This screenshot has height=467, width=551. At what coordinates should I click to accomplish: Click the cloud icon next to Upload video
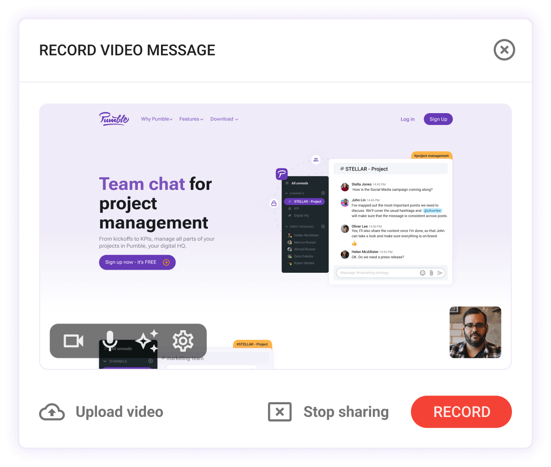tap(52, 411)
